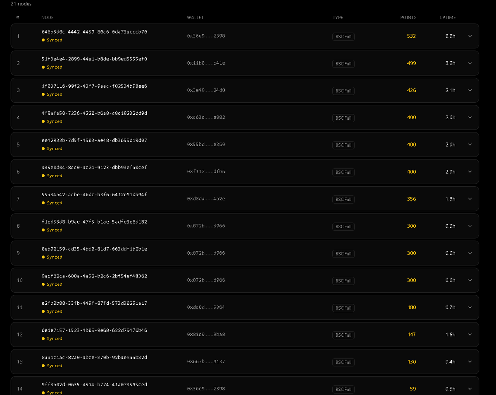Click wallet address 0x3e49...24d8
Image resolution: width=496 pixels, height=395 pixels.
pos(206,90)
